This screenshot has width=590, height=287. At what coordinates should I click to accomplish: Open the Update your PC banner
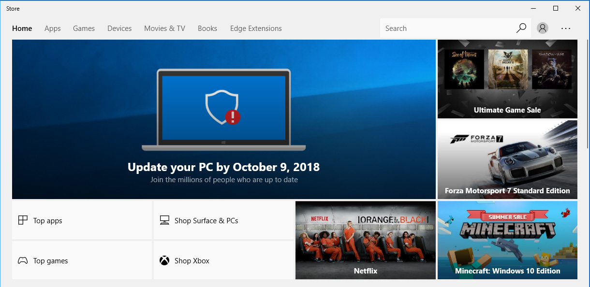coord(224,119)
